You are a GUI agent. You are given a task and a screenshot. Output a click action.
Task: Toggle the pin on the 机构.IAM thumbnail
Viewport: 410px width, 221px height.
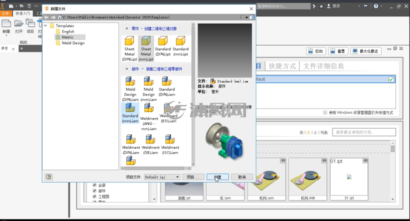tap(324, 160)
